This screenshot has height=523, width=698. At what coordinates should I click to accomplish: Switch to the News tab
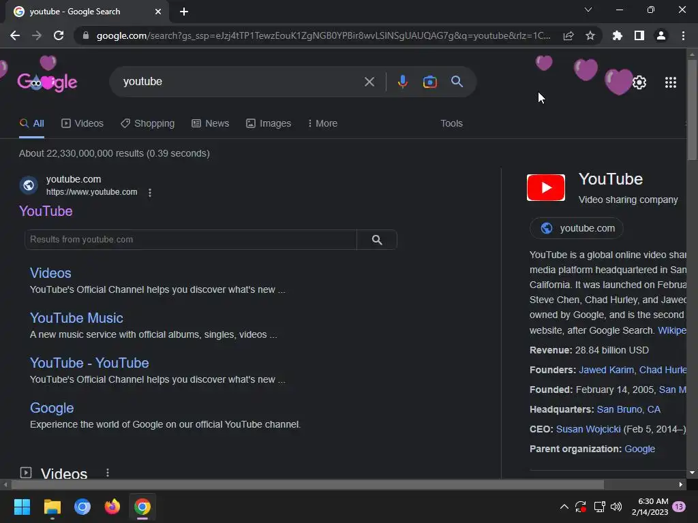(x=211, y=124)
